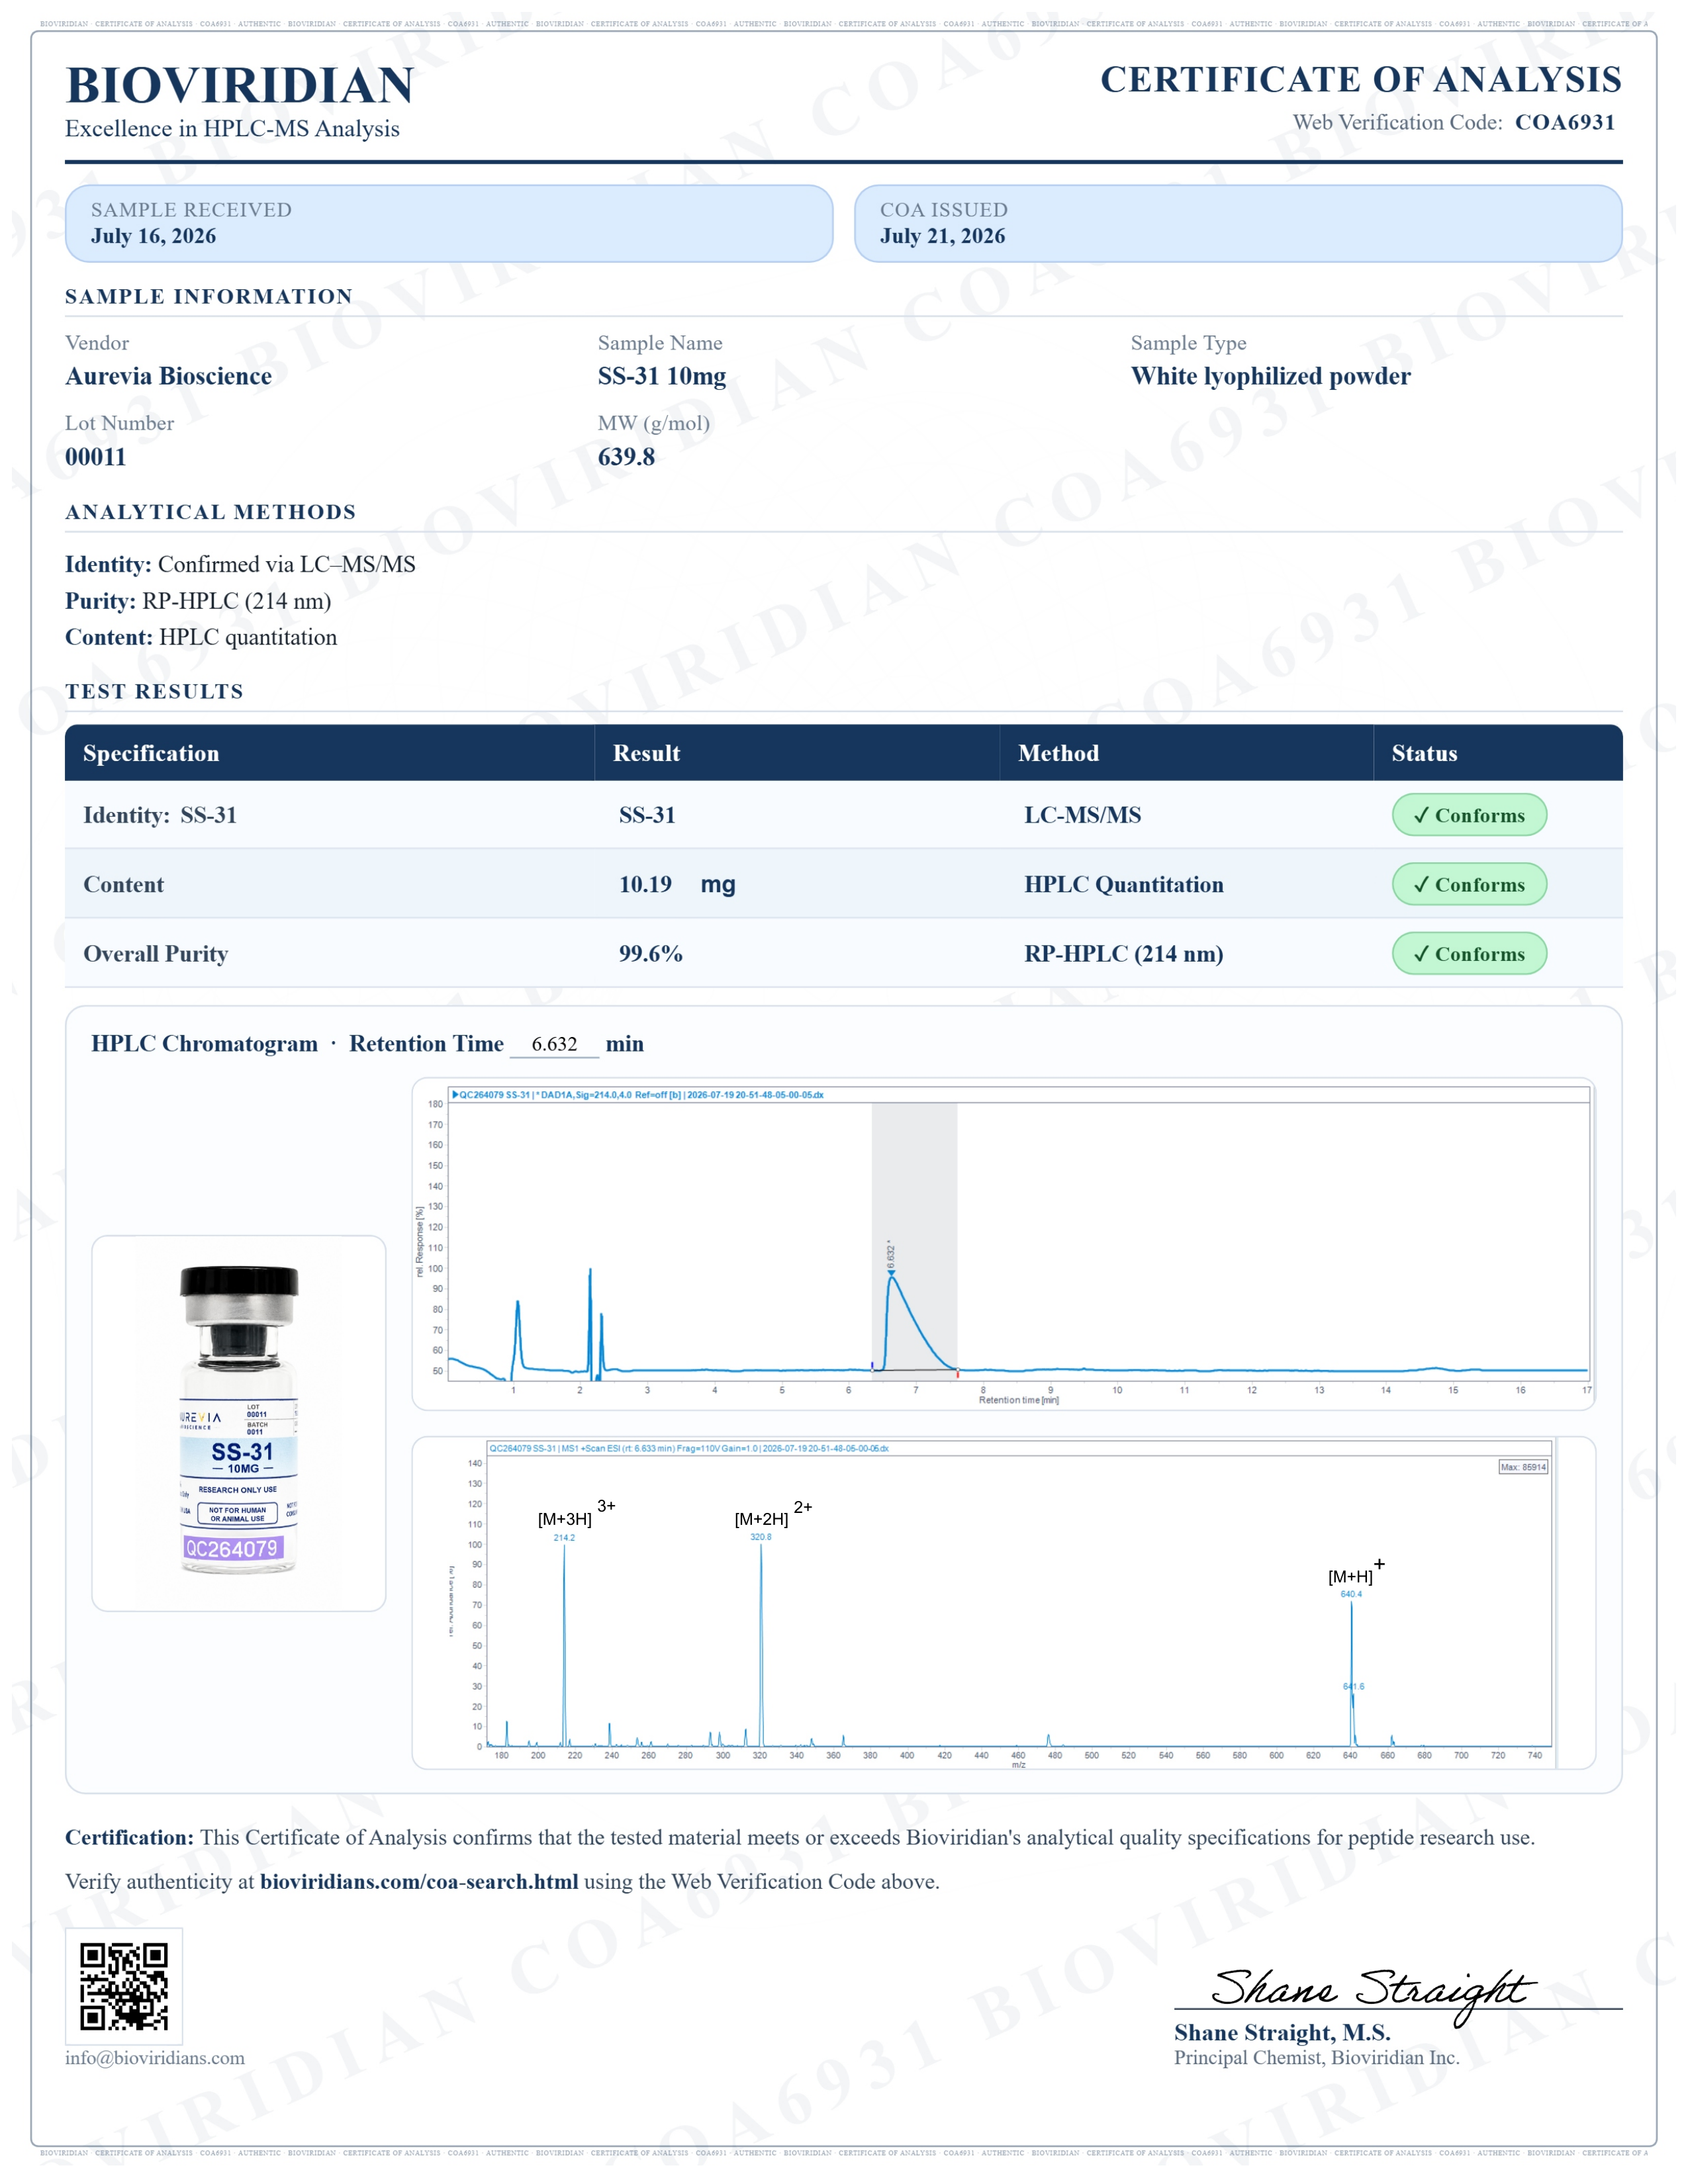This screenshot has width=1688, height=2184.
Task: Open the bioviridians.com/coa-search.html link
Action: tap(419, 1881)
